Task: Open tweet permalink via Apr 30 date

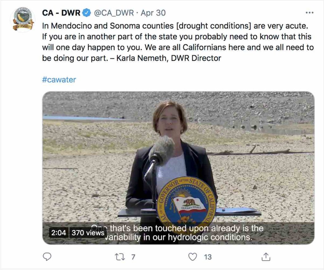Action: [x=153, y=13]
